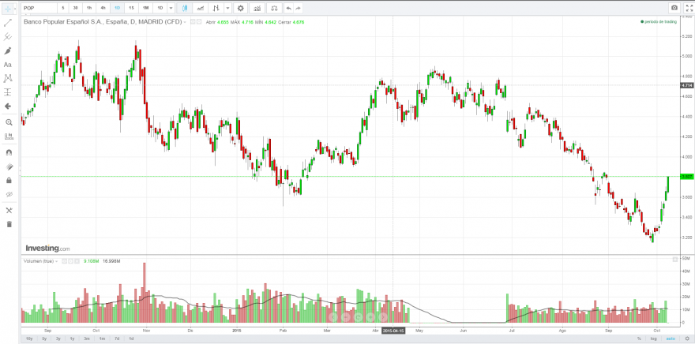Expand the bar style dropdown arrow
This screenshot has height=344, width=695.
click(227, 8)
